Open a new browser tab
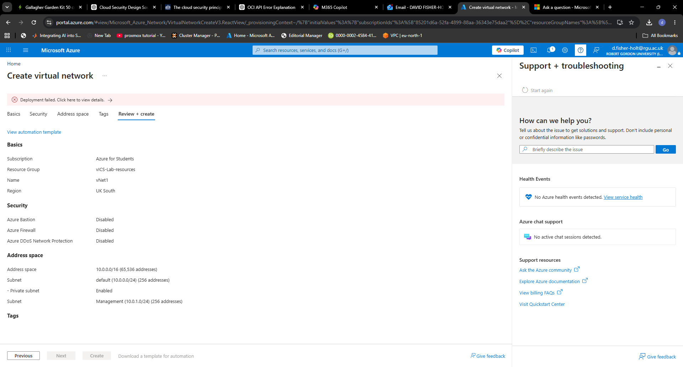Screen dimensions: 683x367 click(x=610, y=7)
